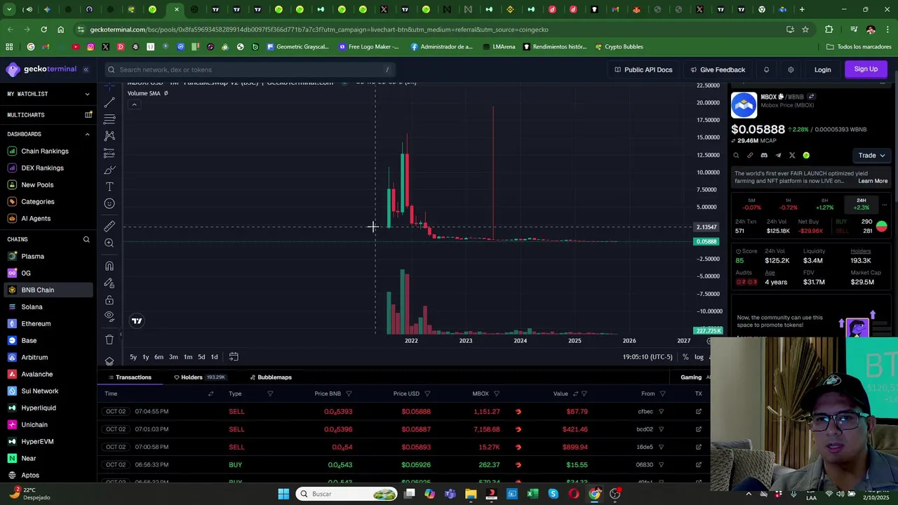This screenshot has width=898, height=505.
Task: Open the token Telegram link icon
Action: pyautogui.click(x=778, y=156)
